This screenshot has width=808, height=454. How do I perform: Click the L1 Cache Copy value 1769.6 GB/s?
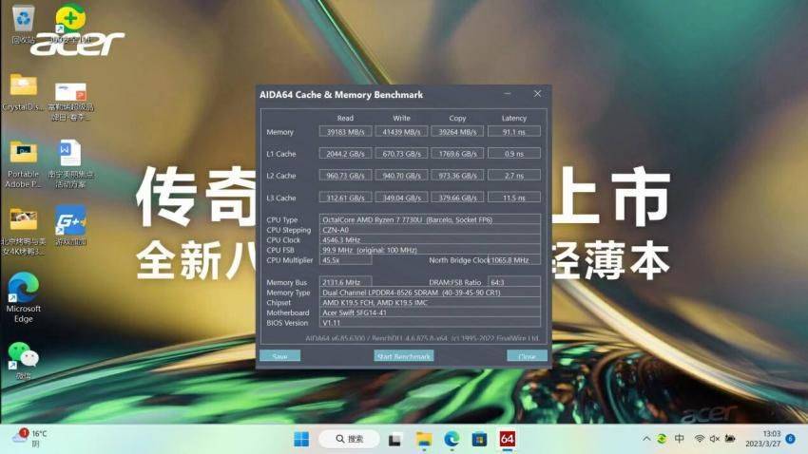[457, 154]
